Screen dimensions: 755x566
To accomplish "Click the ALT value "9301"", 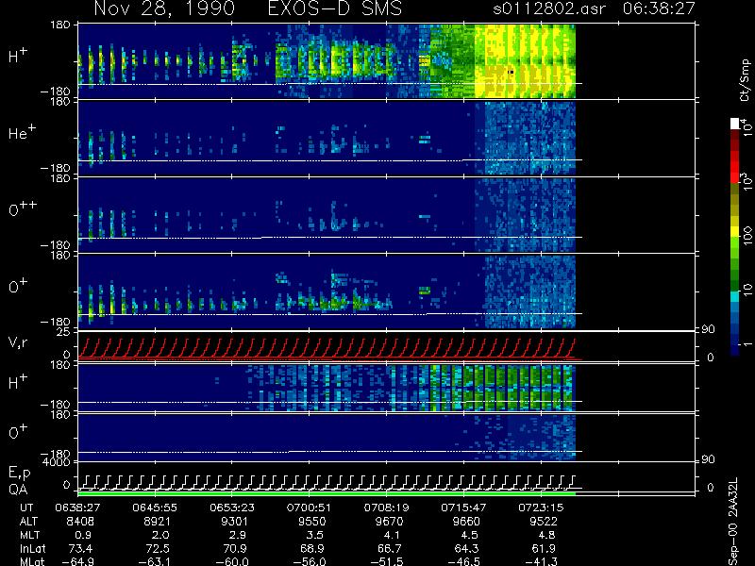I will click(x=235, y=522).
